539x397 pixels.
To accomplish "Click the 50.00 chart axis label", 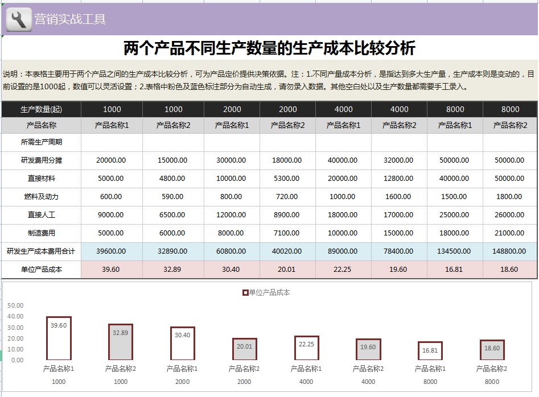I will pyautogui.click(x=15, y=305).
